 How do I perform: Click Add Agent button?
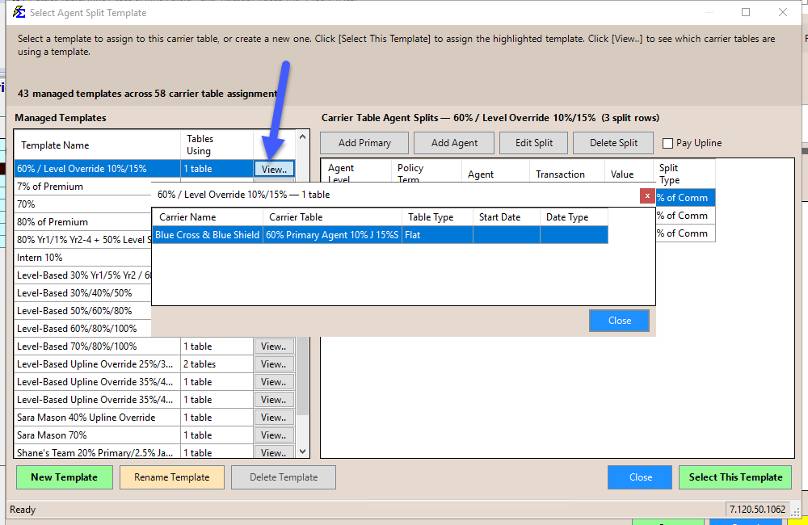[x=454, y=143]
